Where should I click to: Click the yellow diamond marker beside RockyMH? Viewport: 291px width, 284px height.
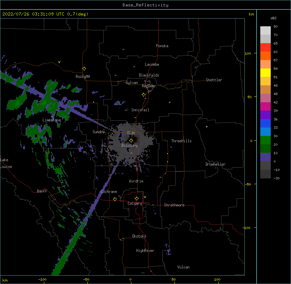point(84,69)
